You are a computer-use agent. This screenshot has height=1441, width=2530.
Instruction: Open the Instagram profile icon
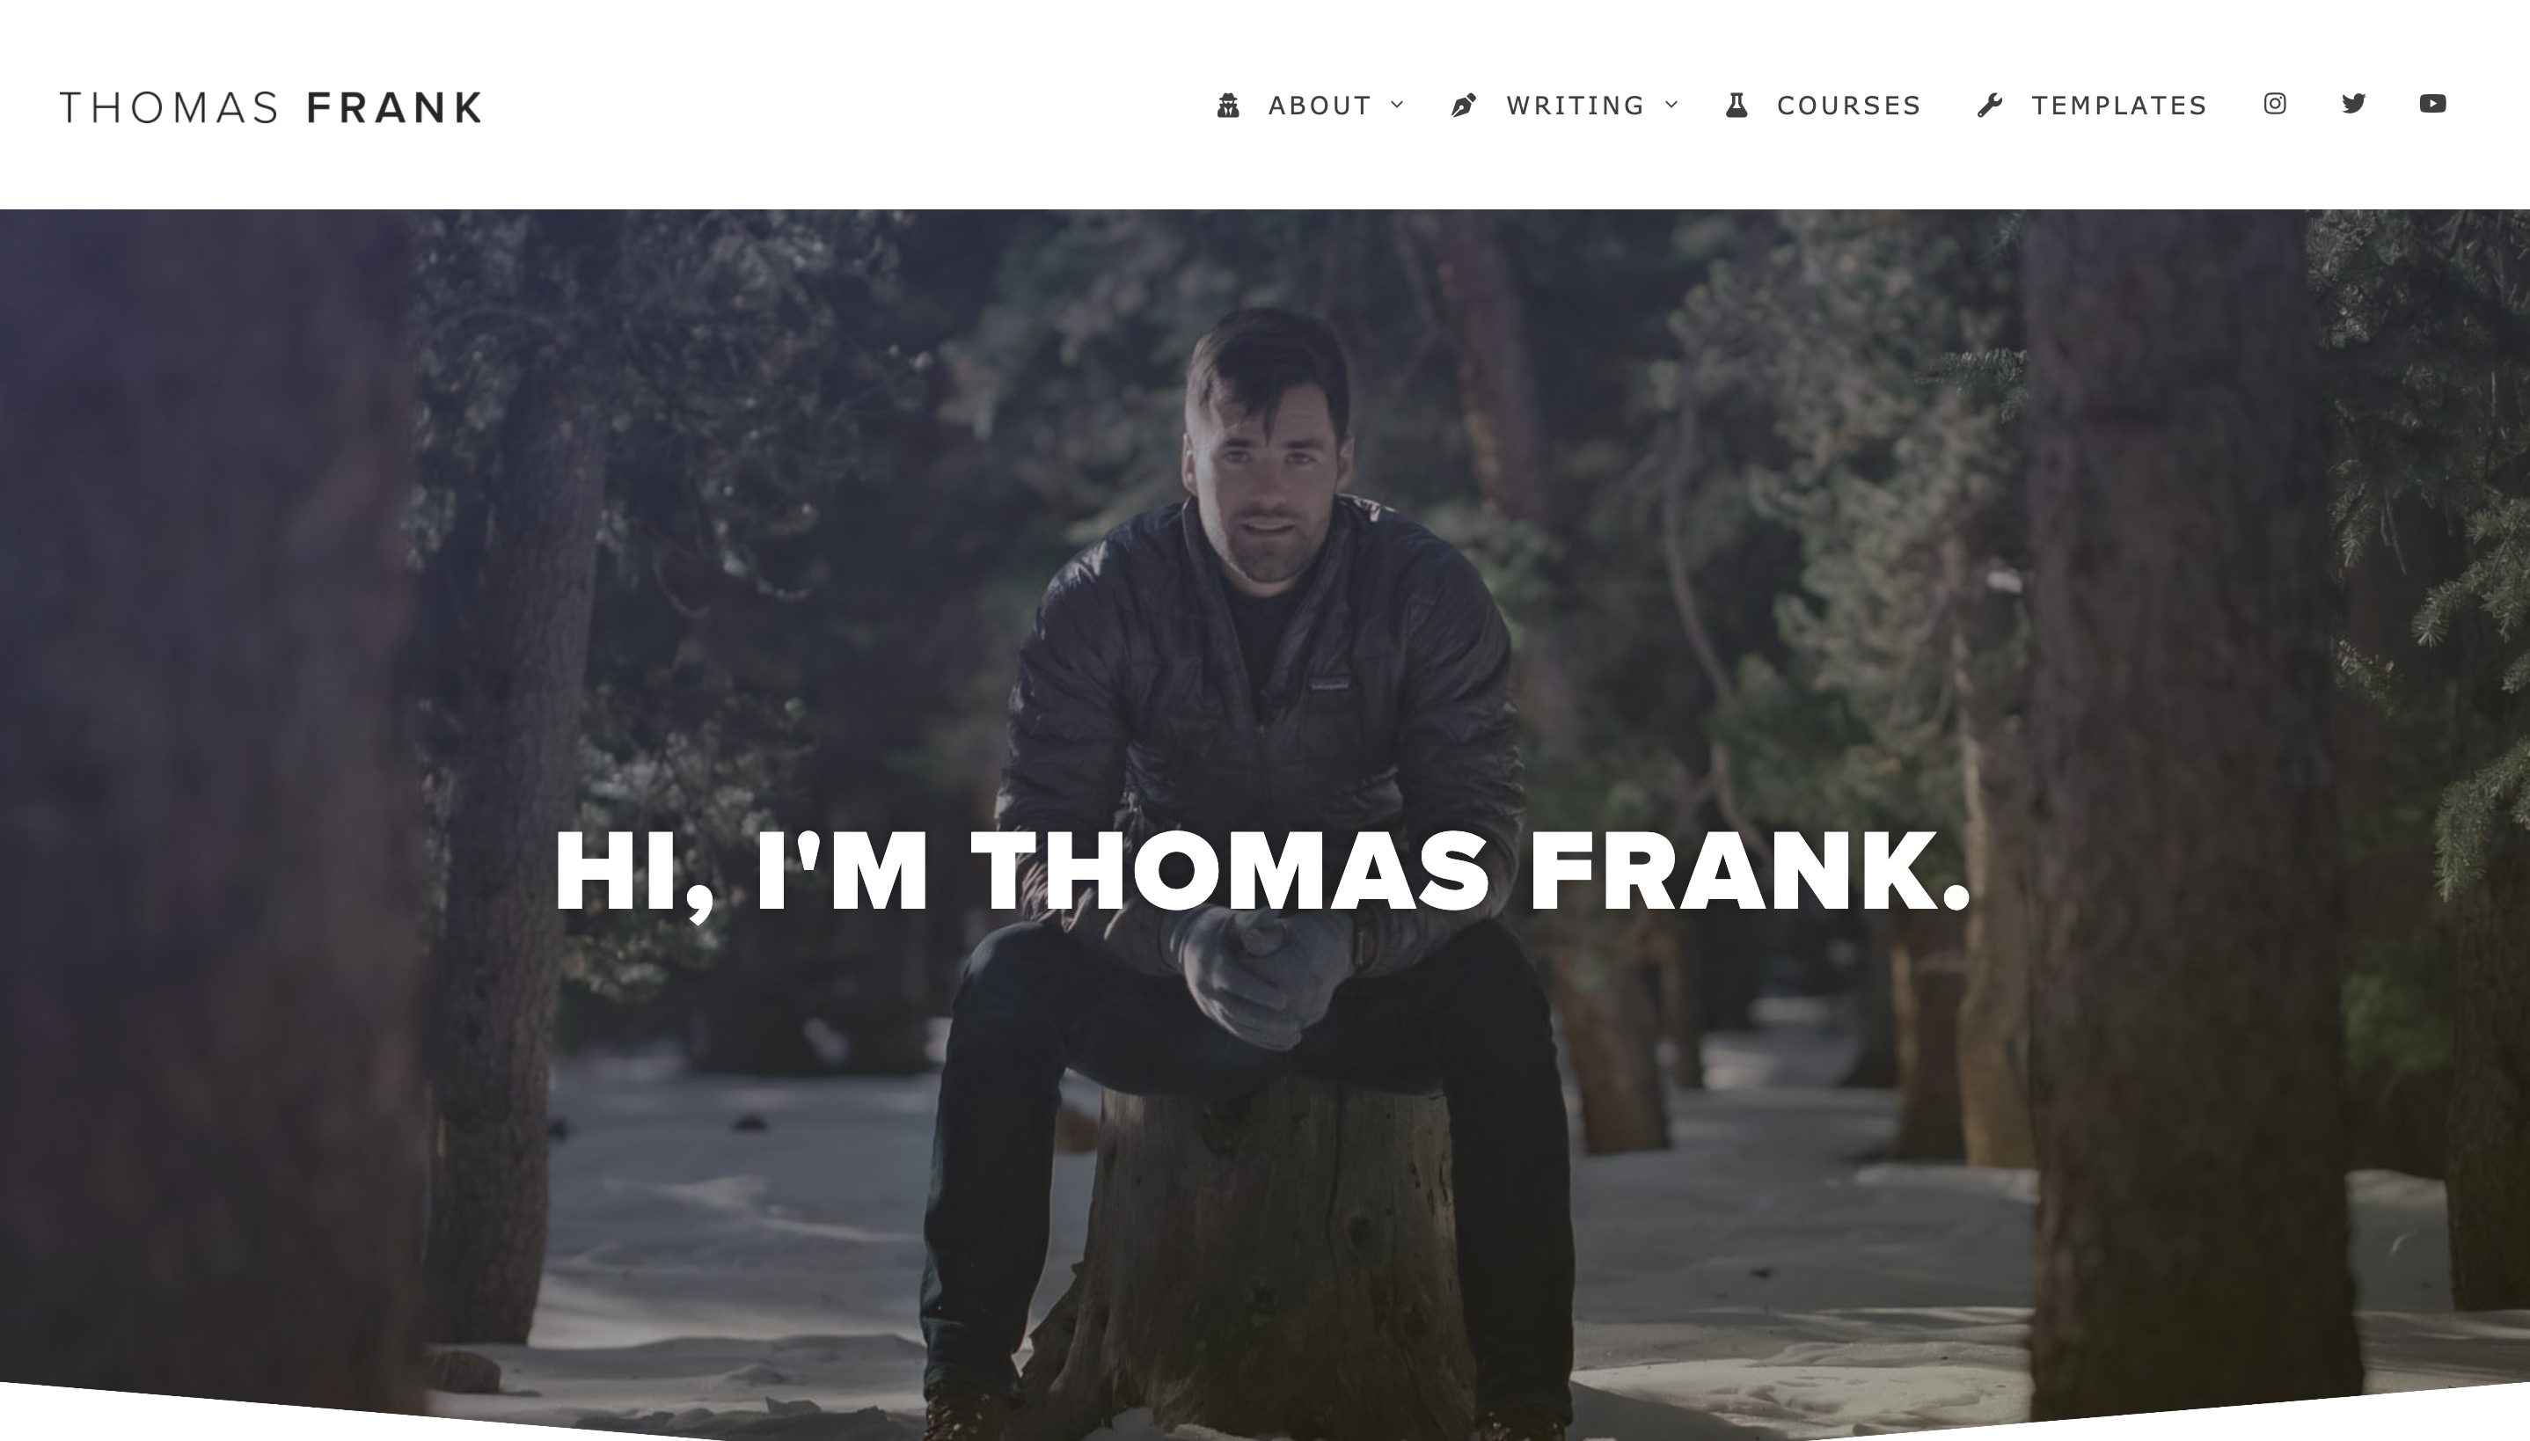coord(2275,104)
